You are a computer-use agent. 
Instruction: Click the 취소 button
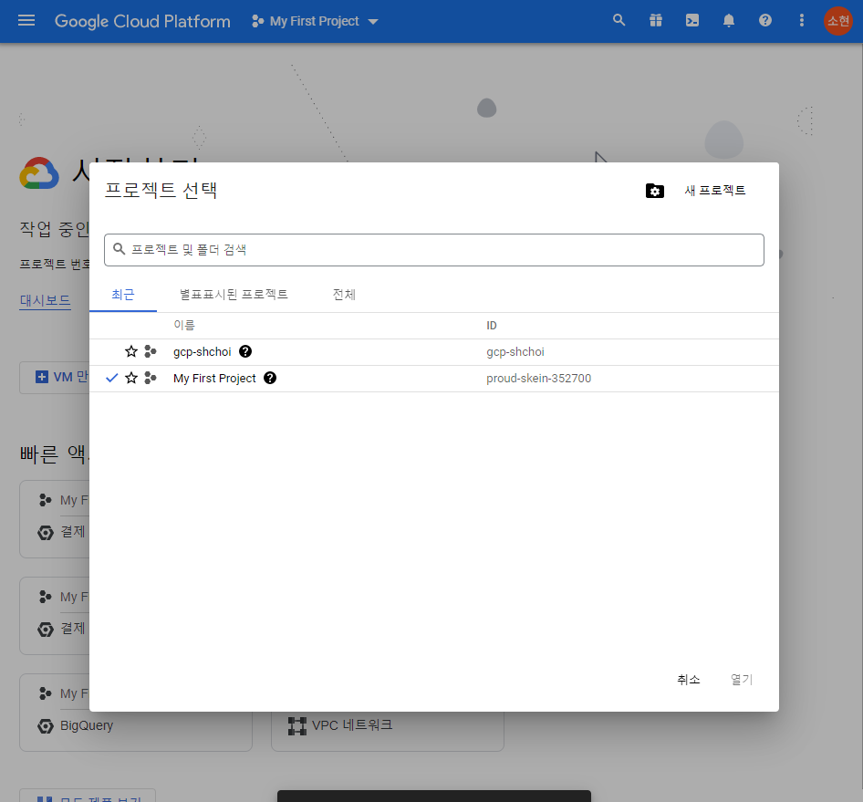[689, 680]
